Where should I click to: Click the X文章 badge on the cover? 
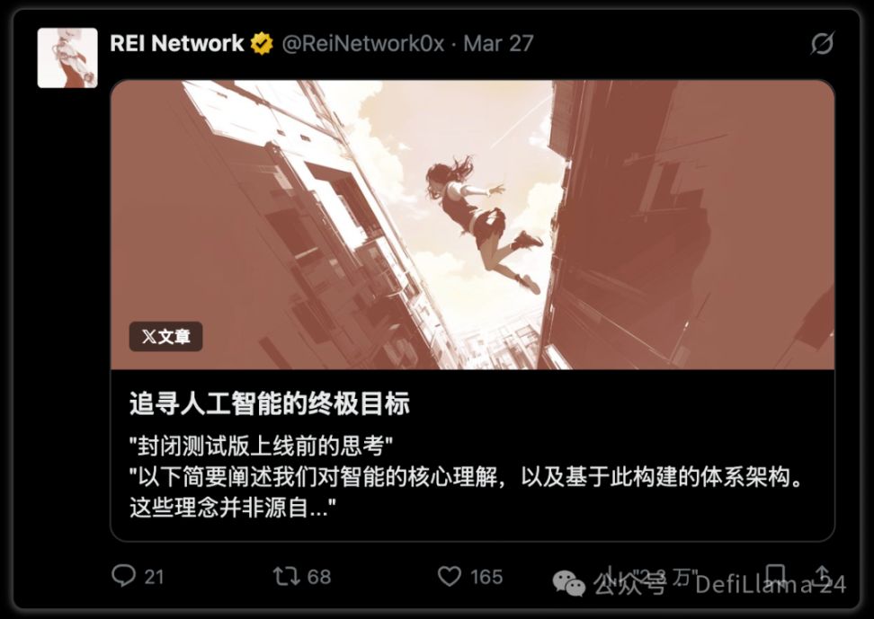pyautogui.click(x=165, y=337)
